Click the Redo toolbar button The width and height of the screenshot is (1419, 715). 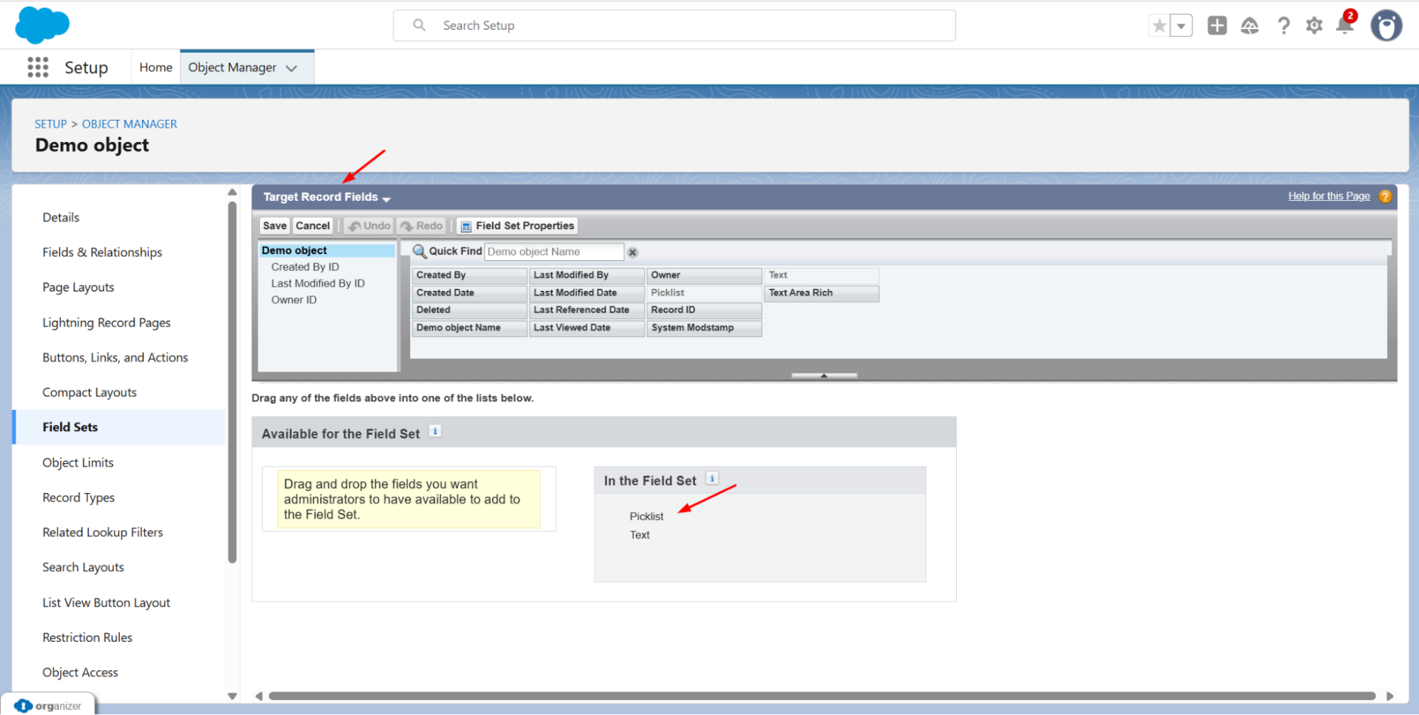(x=422, y=226)
